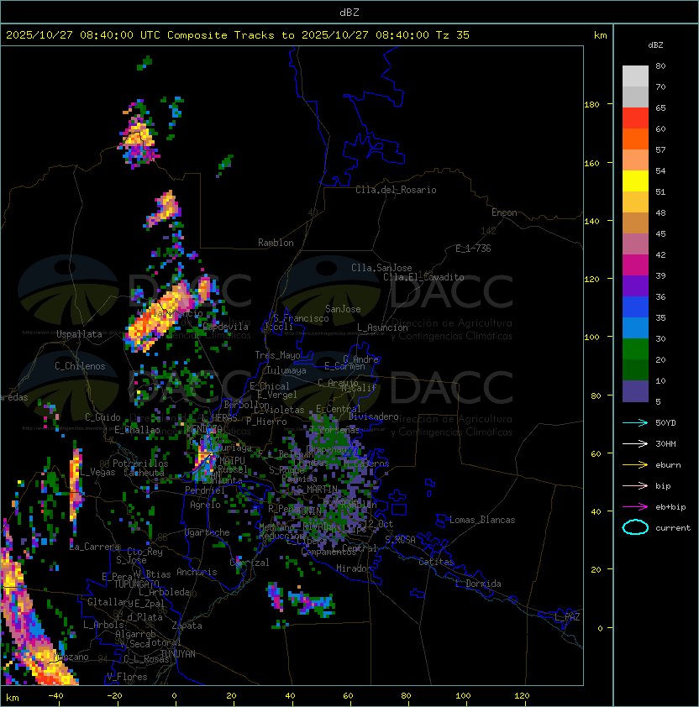Pick the orange swatch between 60 and 57 dBZ
699x707 pixels.
tap(635, 139)
